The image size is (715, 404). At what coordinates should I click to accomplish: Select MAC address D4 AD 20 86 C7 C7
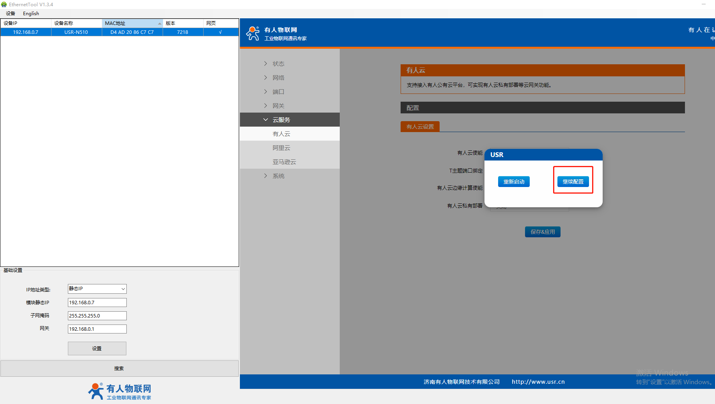click(132, 32)
